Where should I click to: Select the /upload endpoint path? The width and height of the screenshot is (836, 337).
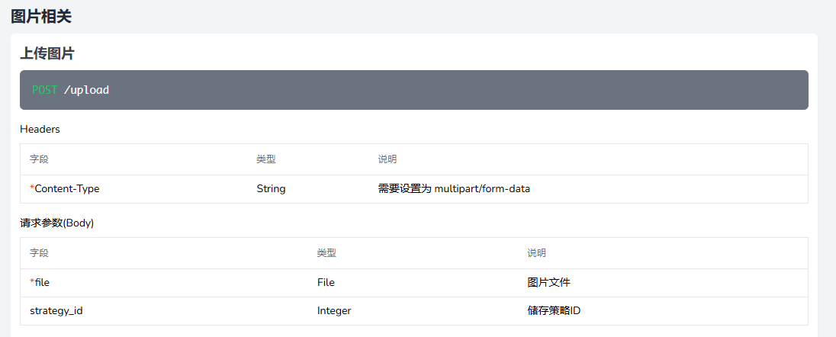pyautogui.click(x=86, y=90)
